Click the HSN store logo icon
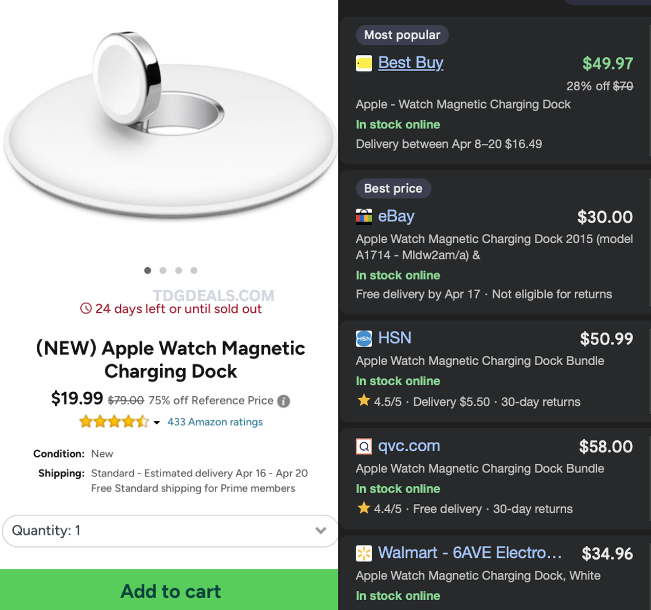 click(x=364, y=338)
